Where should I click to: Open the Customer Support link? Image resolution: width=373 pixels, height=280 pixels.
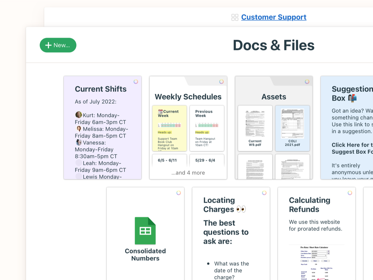click(274, 17)
